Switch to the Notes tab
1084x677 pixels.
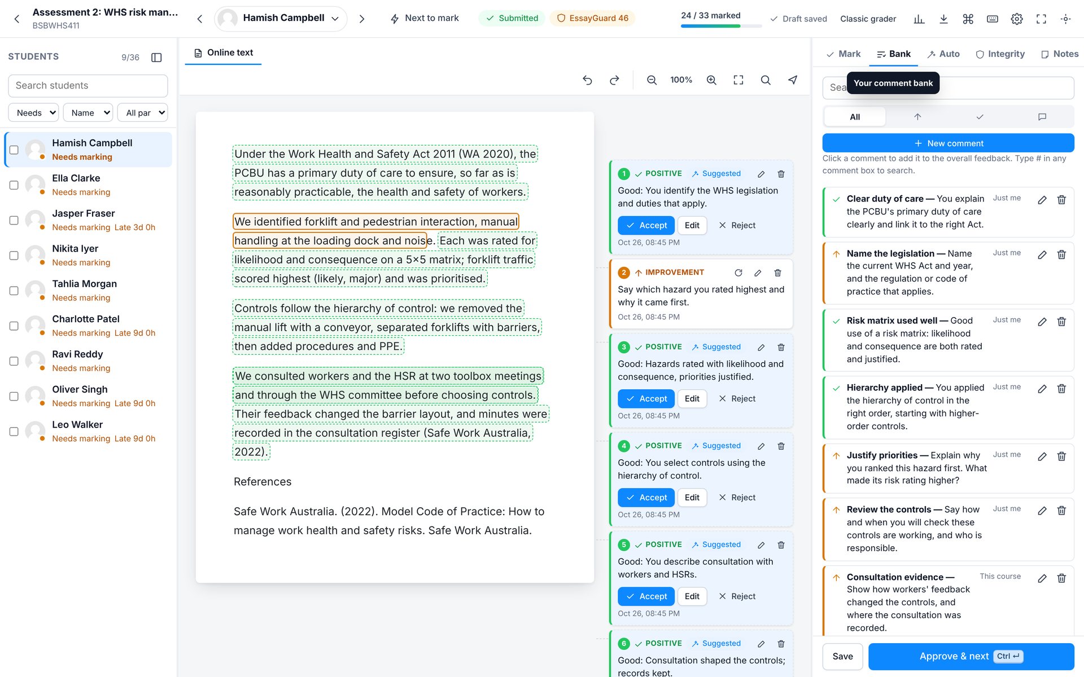coord(1060,54)
